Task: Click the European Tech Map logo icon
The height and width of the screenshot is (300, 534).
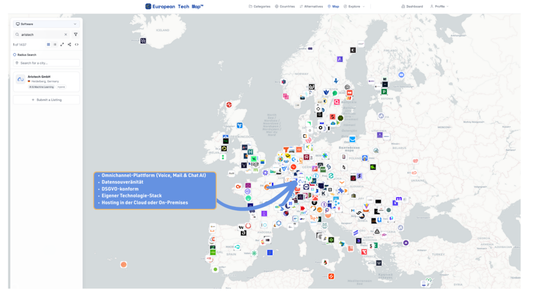Action: [x=148, y=6]
